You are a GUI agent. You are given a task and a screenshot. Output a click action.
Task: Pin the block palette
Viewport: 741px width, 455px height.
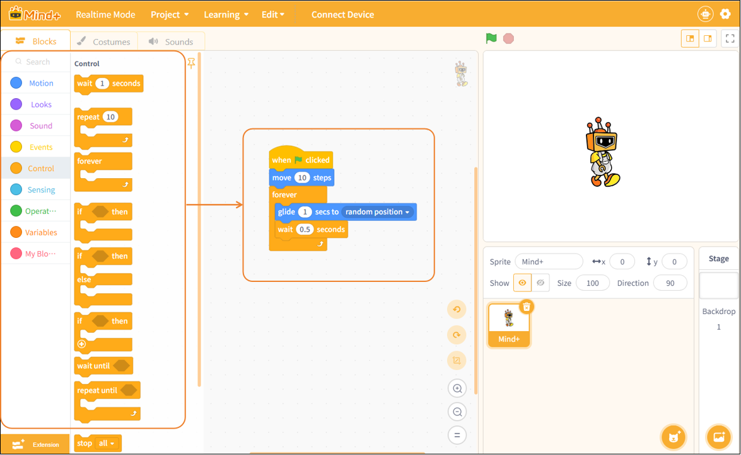pos(191,63)
